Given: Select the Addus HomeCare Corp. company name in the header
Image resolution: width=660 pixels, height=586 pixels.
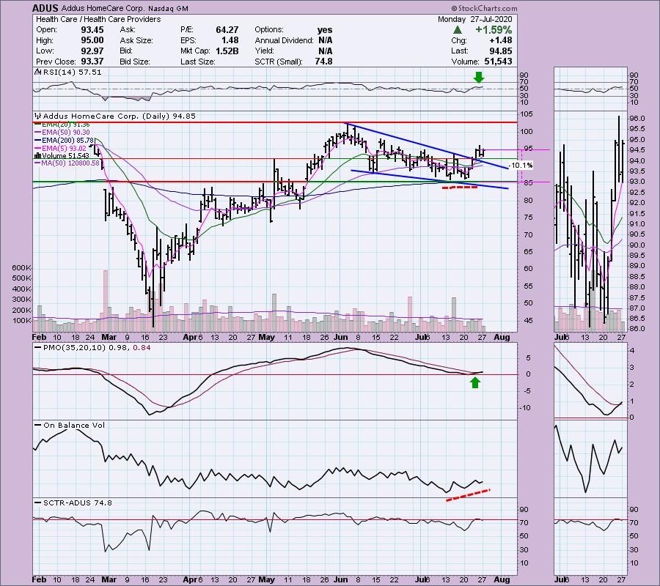Looking at the screenshot, I should (103, 8).
